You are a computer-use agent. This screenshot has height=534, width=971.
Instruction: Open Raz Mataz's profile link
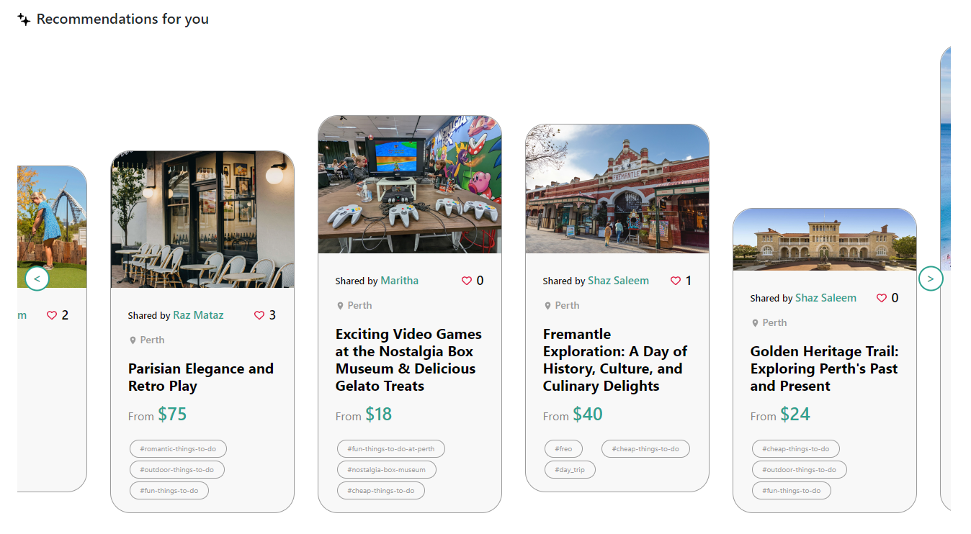pos(198,315)
